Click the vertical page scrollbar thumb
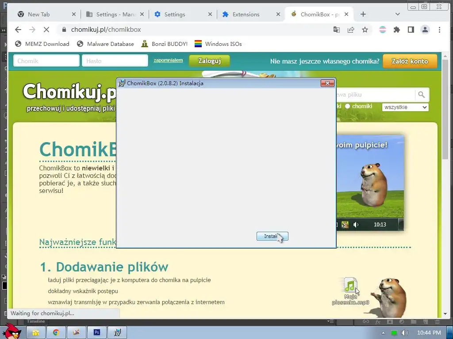453x339 pixels. [x=445, y=109]
